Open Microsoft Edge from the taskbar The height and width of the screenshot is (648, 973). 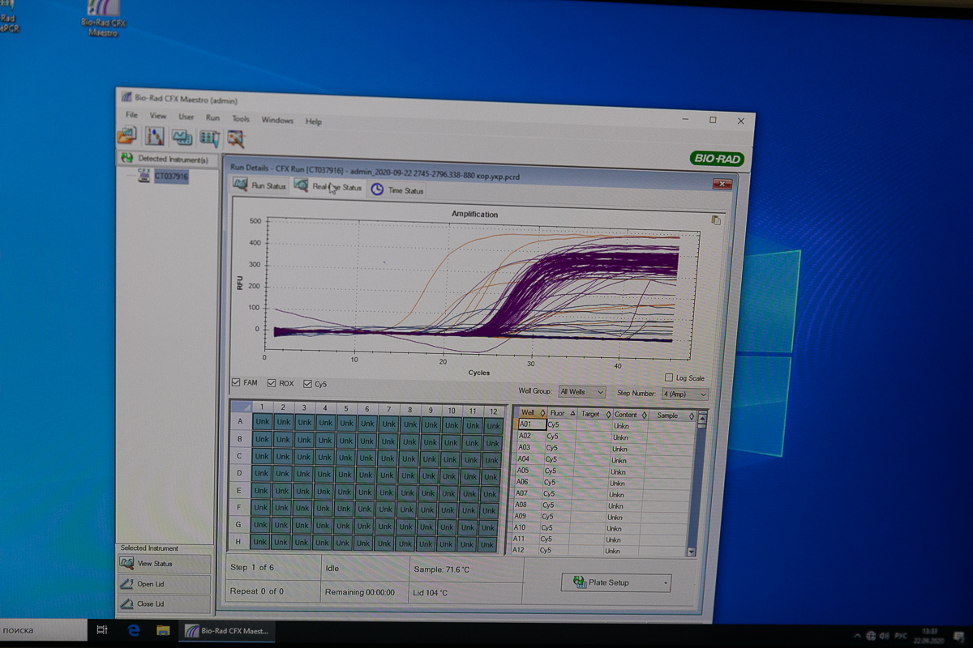pyautogui.click(x=134, y=629)
